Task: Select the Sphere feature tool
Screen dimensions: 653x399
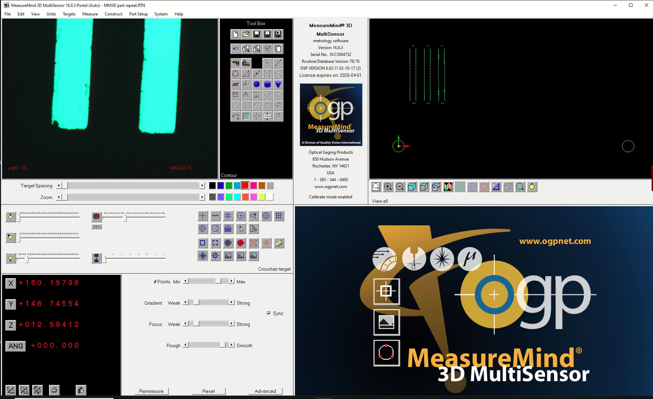Action: [257, 84]
